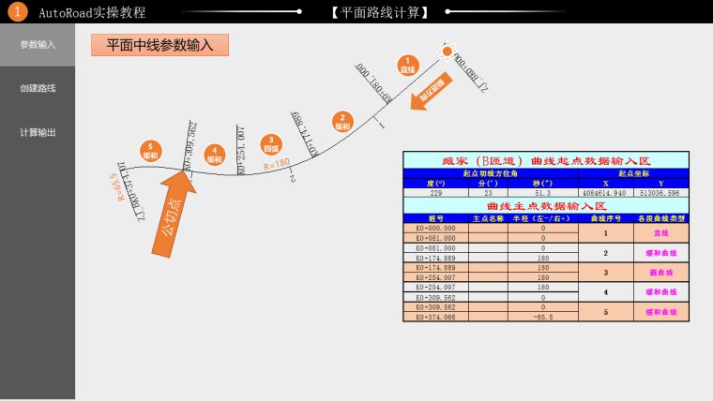Open the 参数输入 sidebar tab
The height and width of the screenshot is (401, 713).
tap(38, 44)
